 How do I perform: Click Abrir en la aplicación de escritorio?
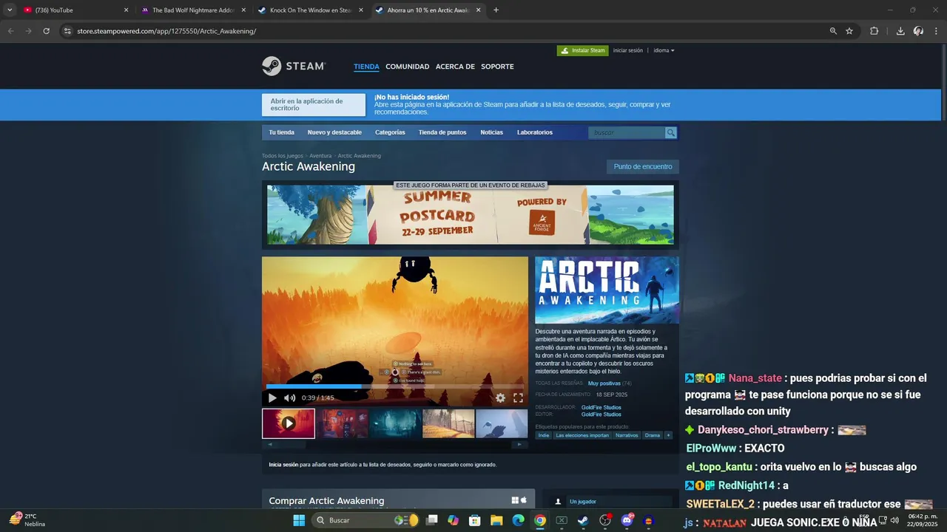[x=314, y=105]
